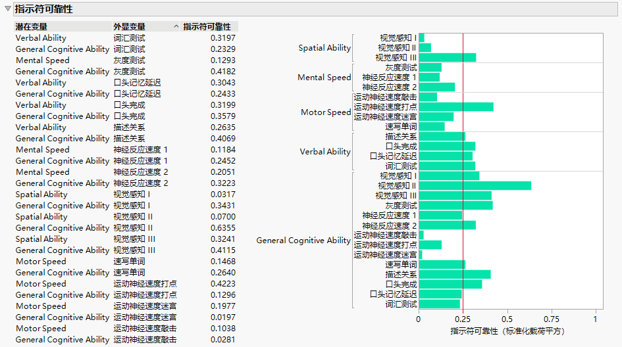Click the value 0.3223 cell

point(223,183)
